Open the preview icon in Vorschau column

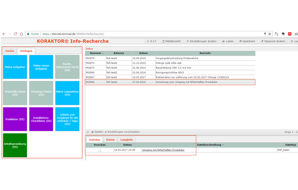(x=99, y=150)
